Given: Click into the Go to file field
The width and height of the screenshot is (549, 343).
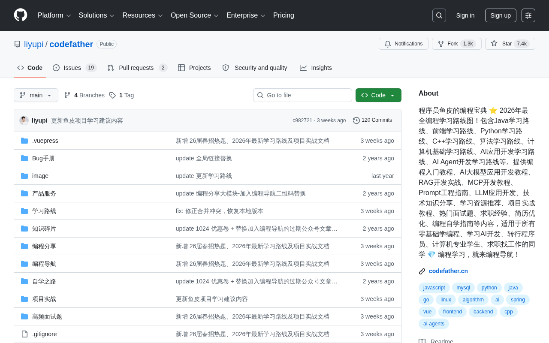Looking at the screenshot, I should [302, 95].
